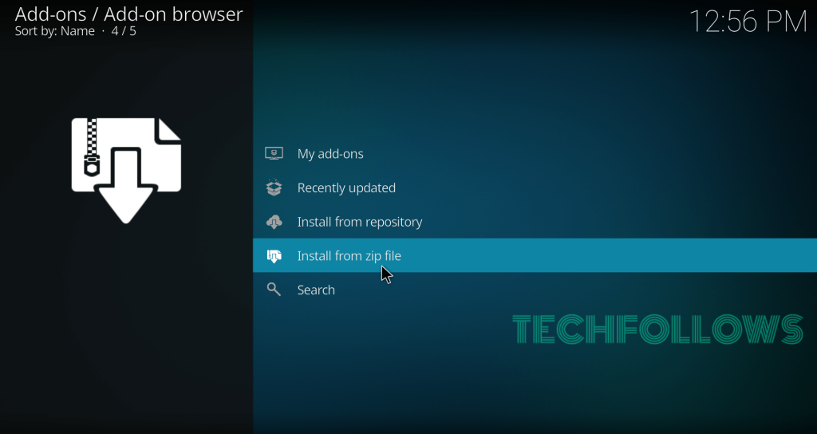817x434 pixels.
Task: Select Install from zip file
Action: click(x=535, y=255)
